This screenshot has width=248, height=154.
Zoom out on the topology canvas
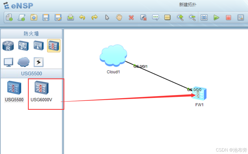[x=192, y=17]
